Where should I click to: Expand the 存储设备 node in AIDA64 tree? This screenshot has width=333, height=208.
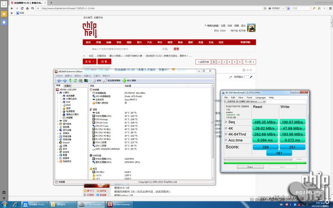58,136
